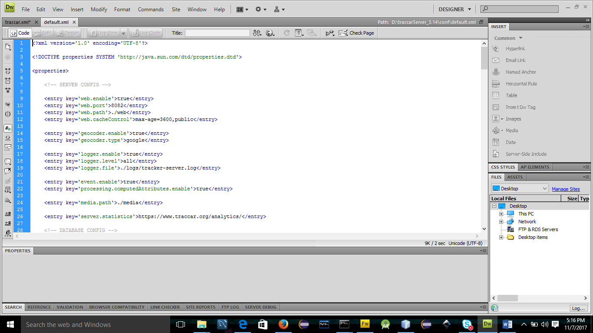Click Remove Comment icon
Screen dimensions: 593x333
point(8,171)
